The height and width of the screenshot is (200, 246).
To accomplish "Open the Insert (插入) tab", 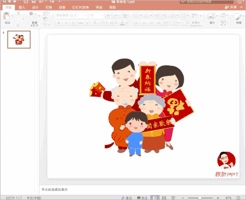I will 22,7.
